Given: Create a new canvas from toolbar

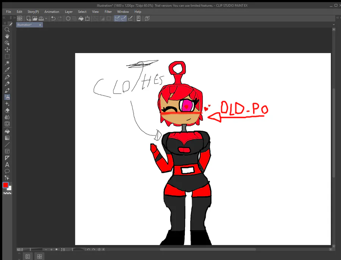Looking at the screenshot, I should 28,19.
